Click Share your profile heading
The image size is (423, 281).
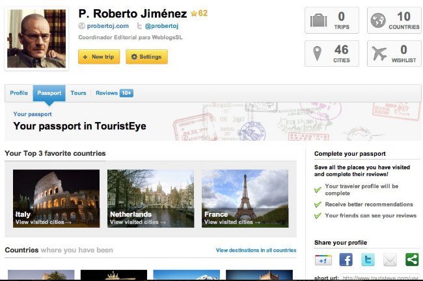[340, 243]
